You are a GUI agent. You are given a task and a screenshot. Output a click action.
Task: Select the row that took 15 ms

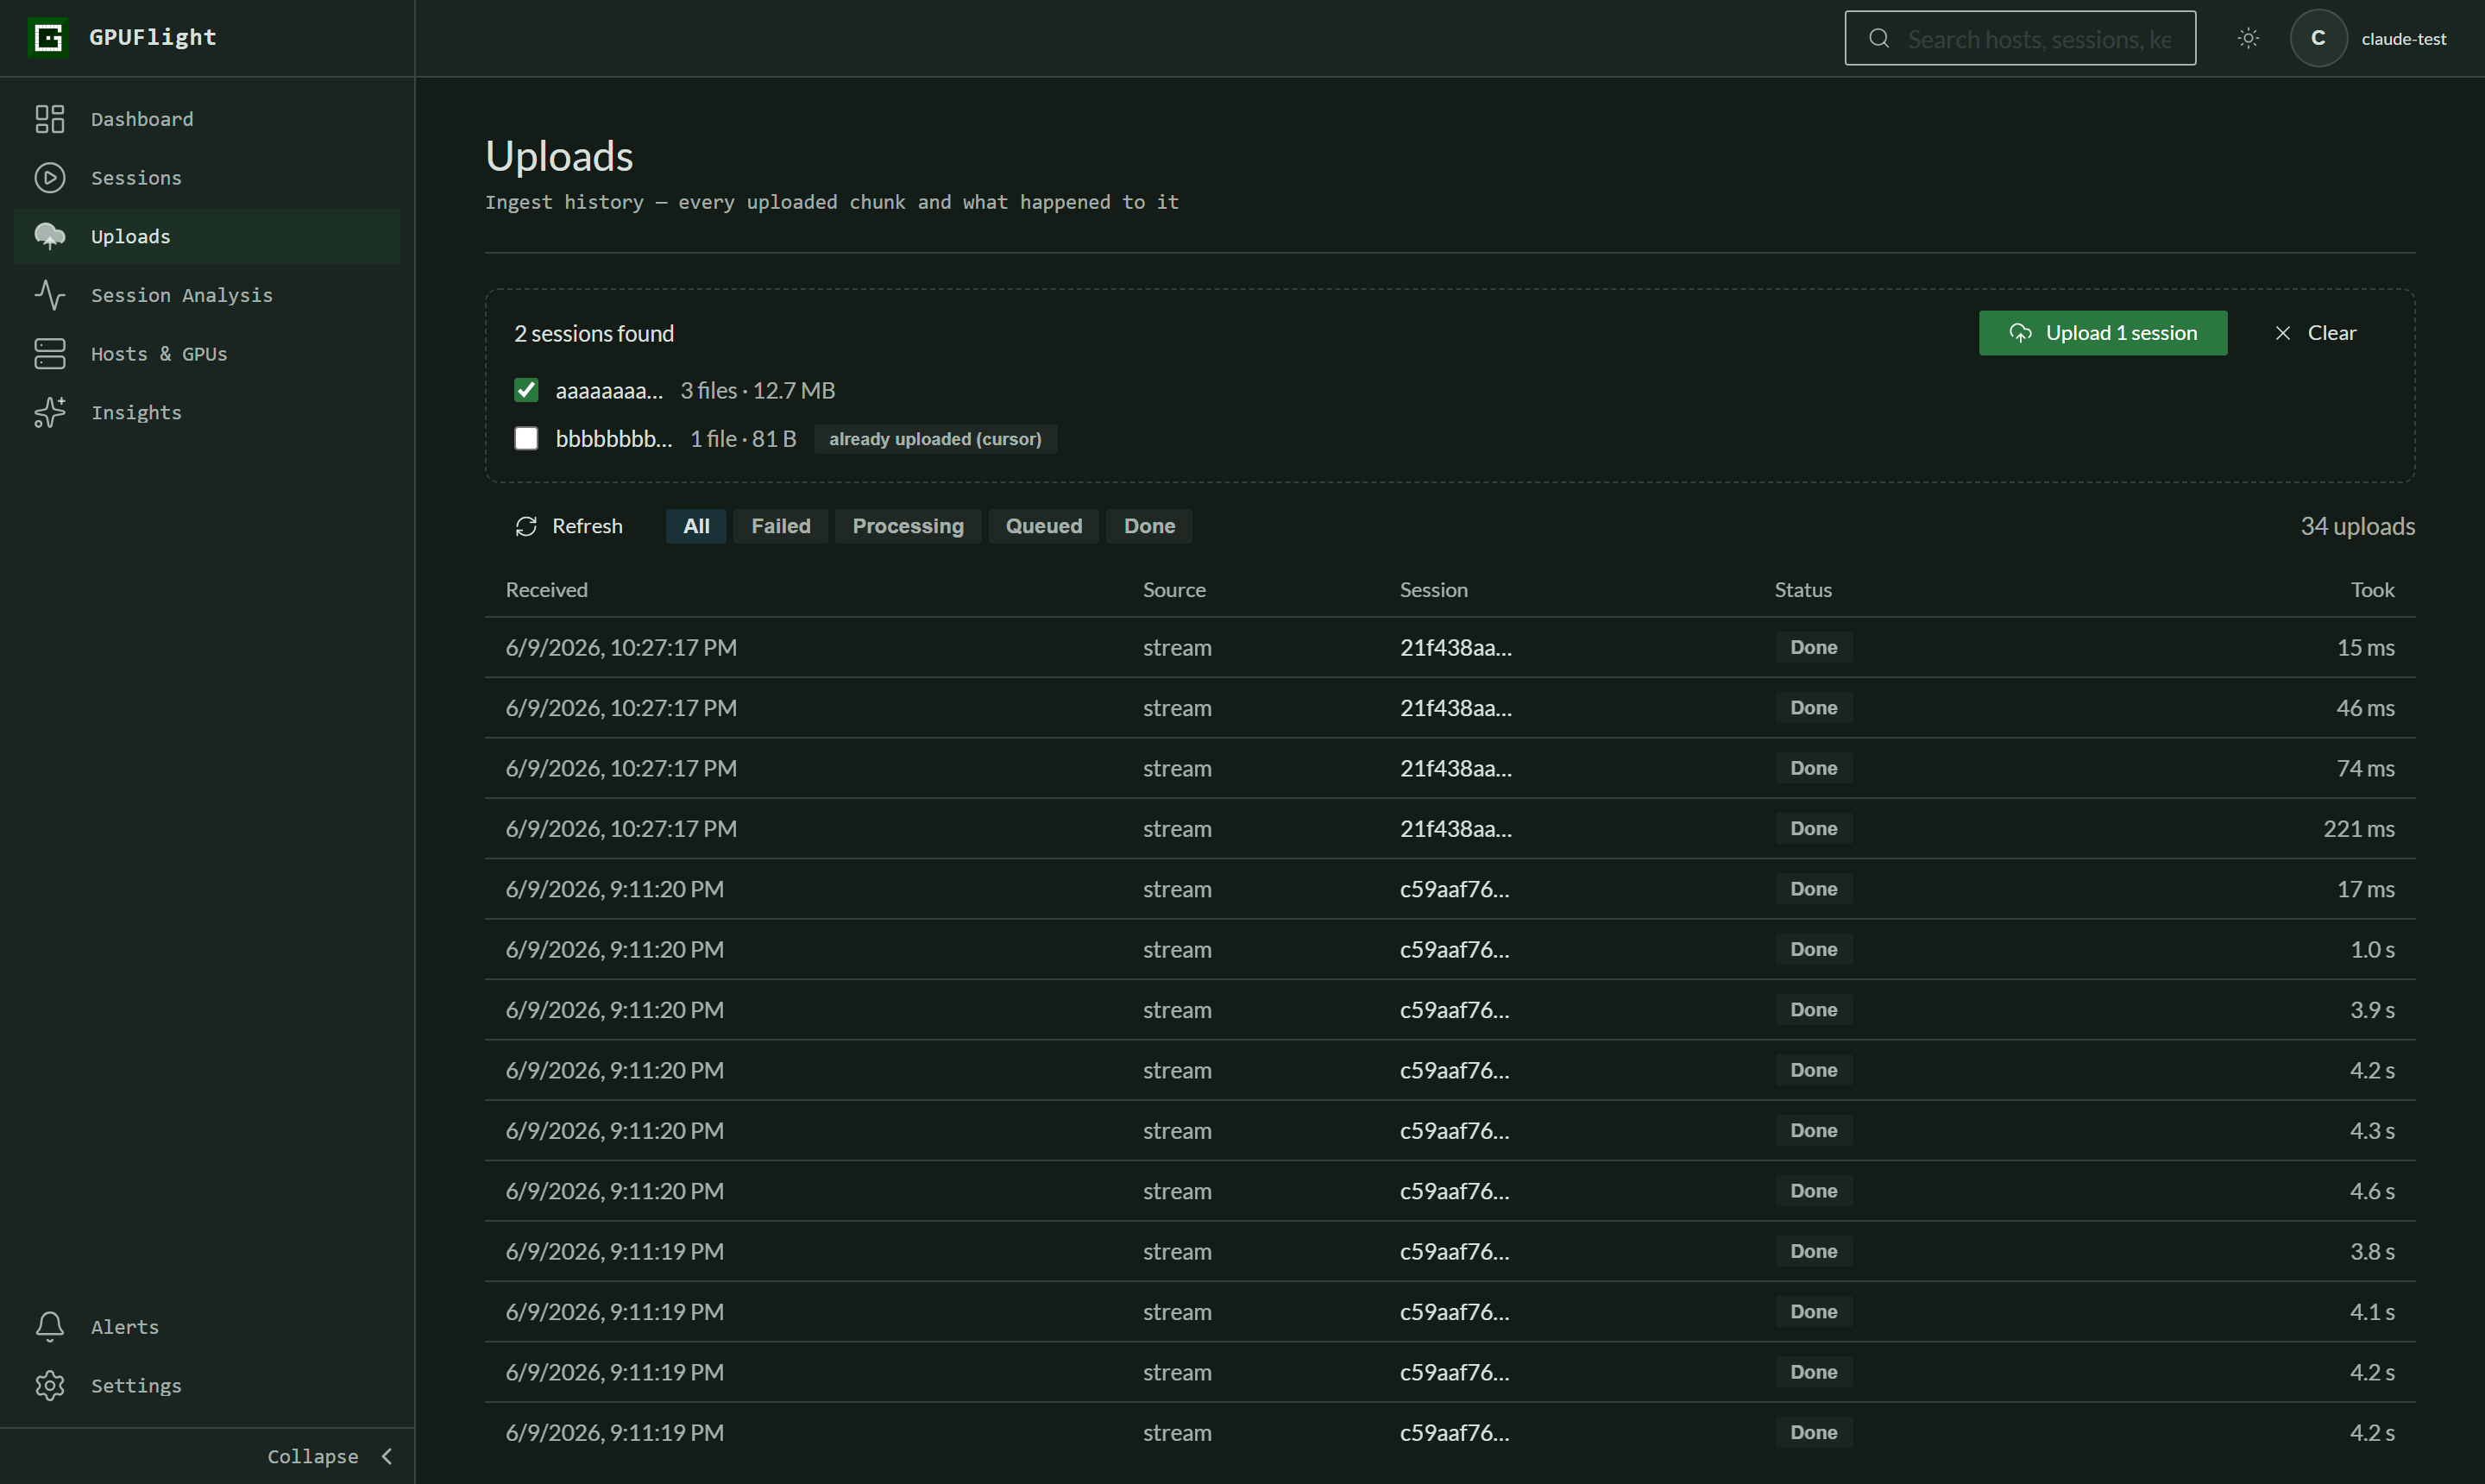(x=1450, y=647)
